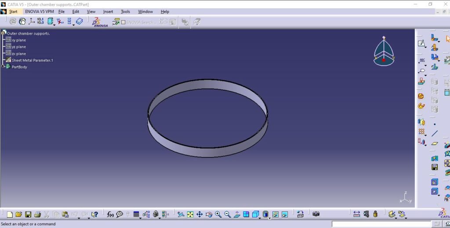Viewport: 450px width, 228px height.
Task: Save the part with floppy disk icon
Action: point(28,214)
